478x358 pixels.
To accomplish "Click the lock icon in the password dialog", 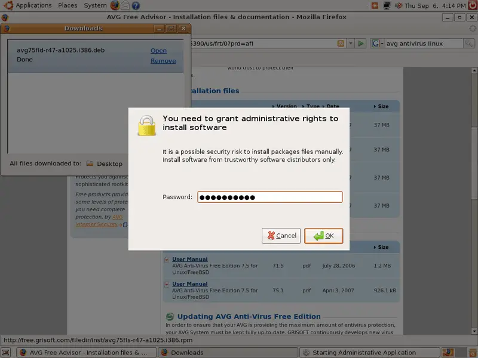I will click(x=146, y=125).
